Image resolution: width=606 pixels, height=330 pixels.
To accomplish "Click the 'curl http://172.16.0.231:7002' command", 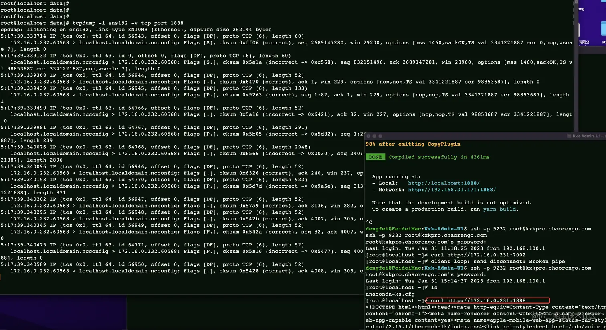I will (478, 255).
